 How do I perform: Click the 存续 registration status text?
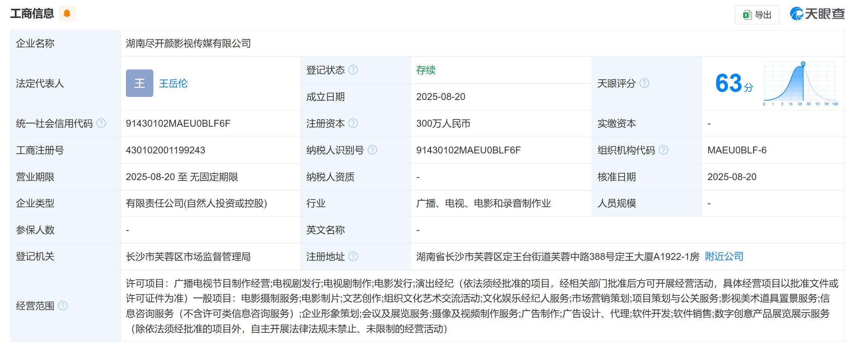pos(426,70)
